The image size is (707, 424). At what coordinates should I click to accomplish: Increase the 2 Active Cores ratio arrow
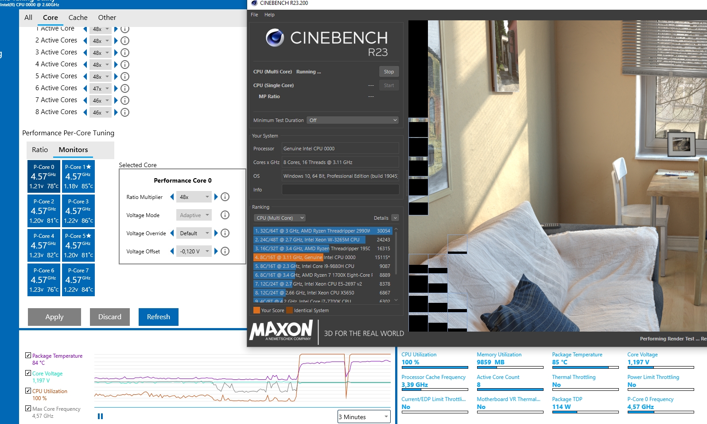(x=116, y=41)
